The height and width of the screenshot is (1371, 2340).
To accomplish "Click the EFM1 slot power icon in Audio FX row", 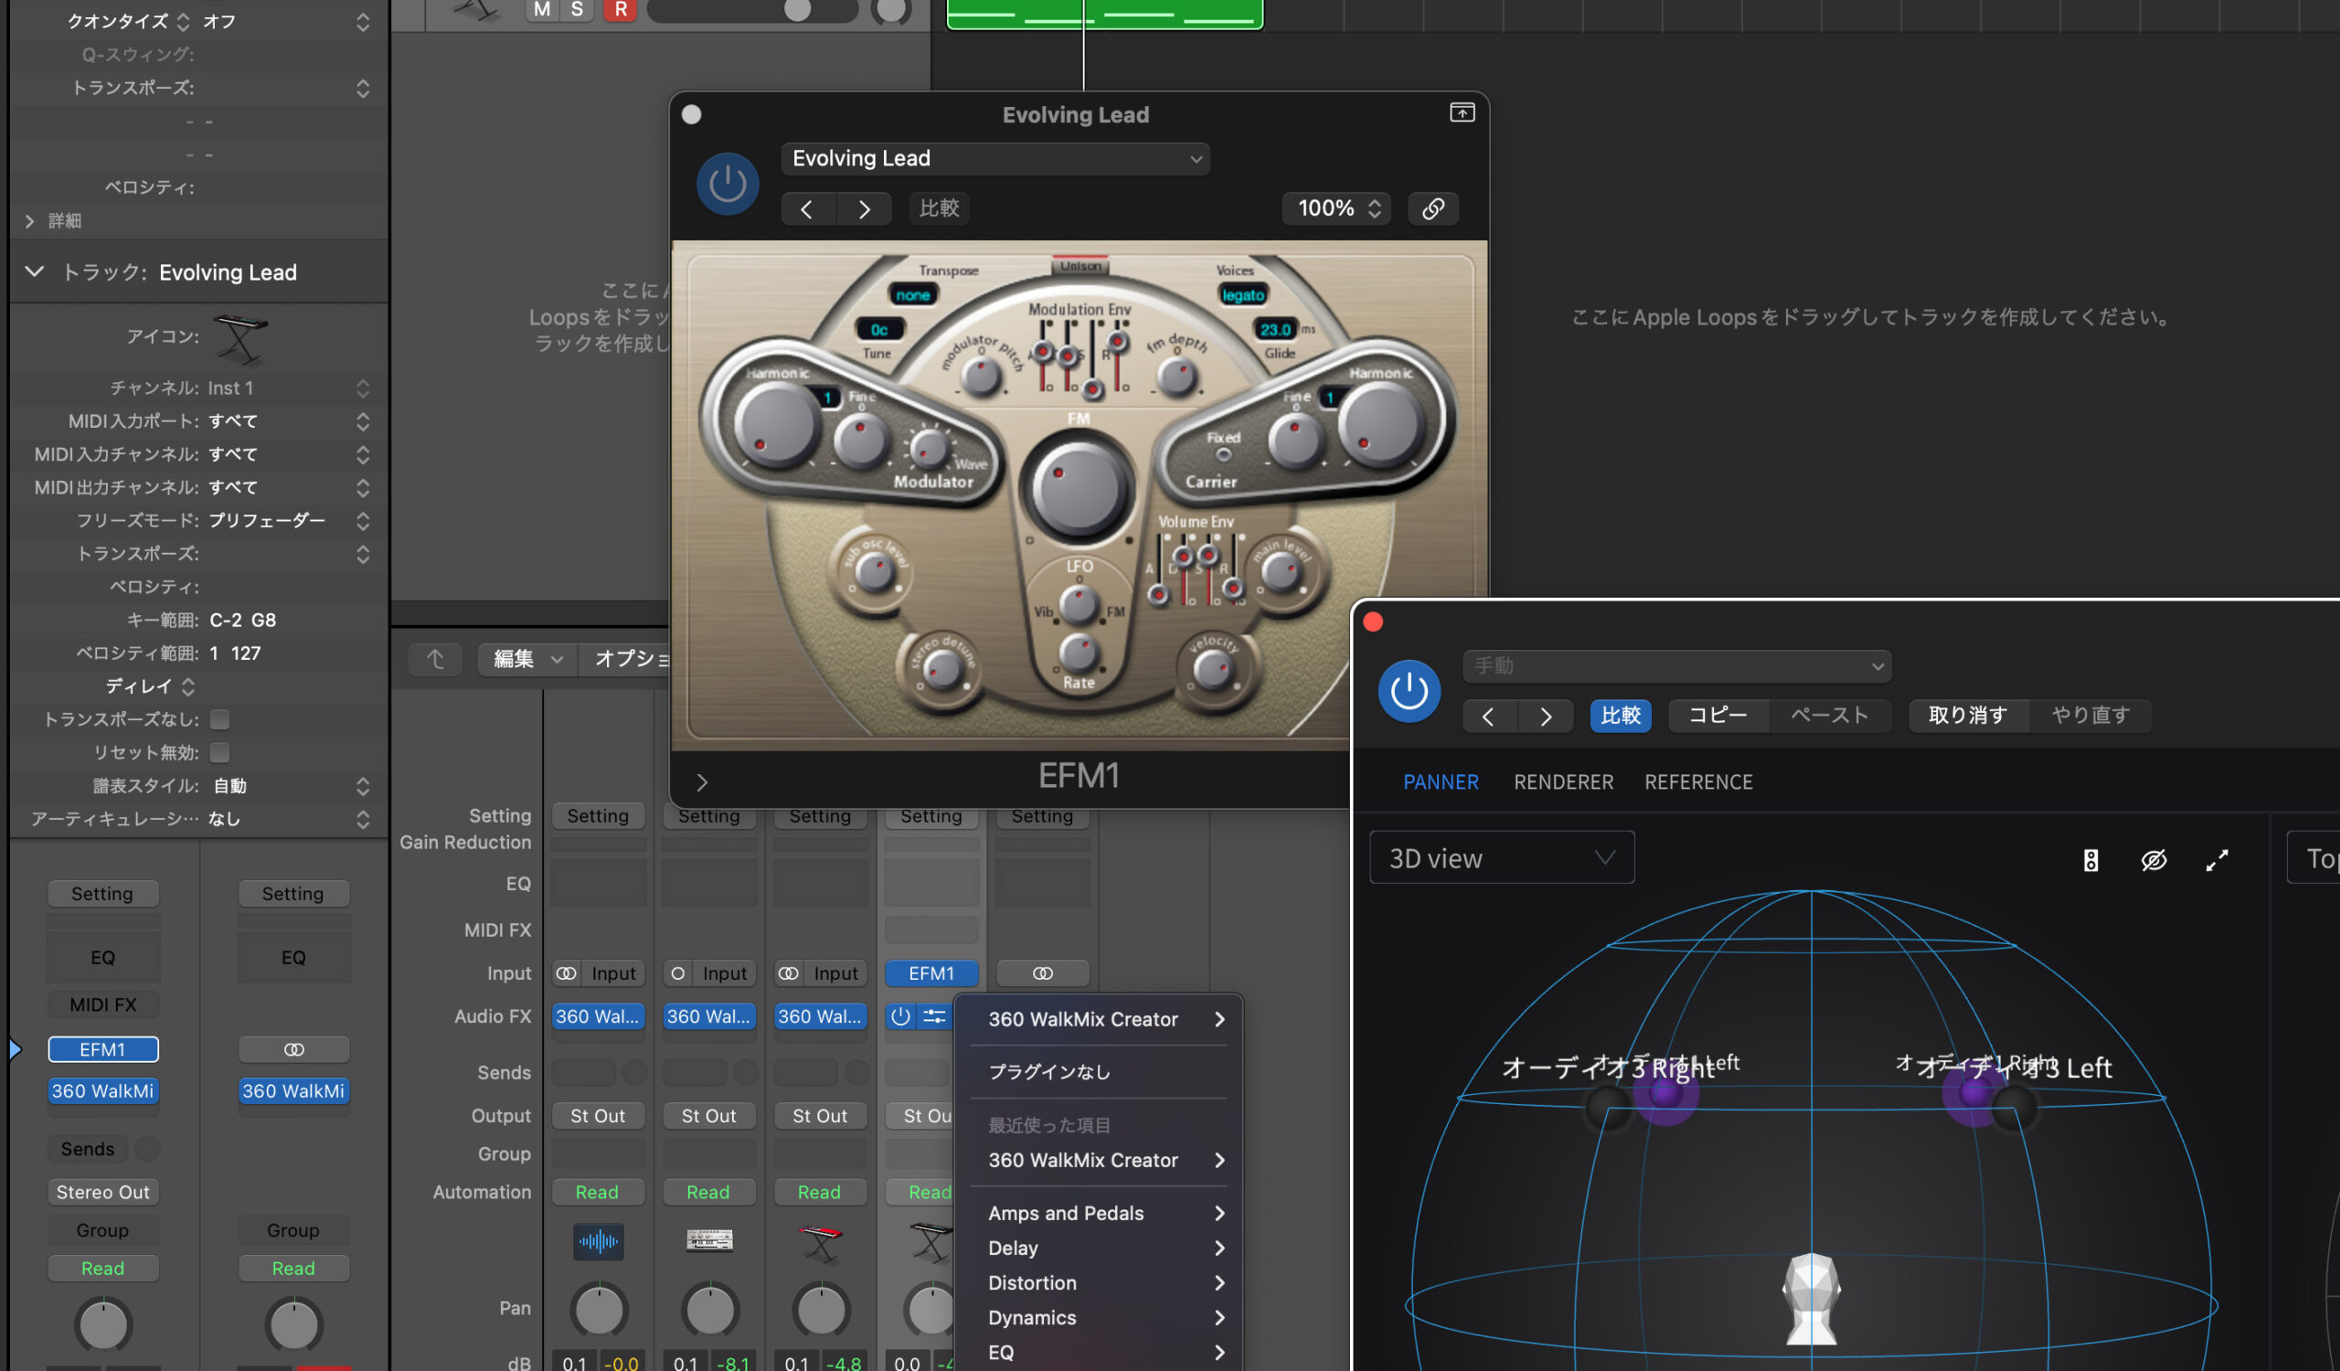I will (900, 1016).
